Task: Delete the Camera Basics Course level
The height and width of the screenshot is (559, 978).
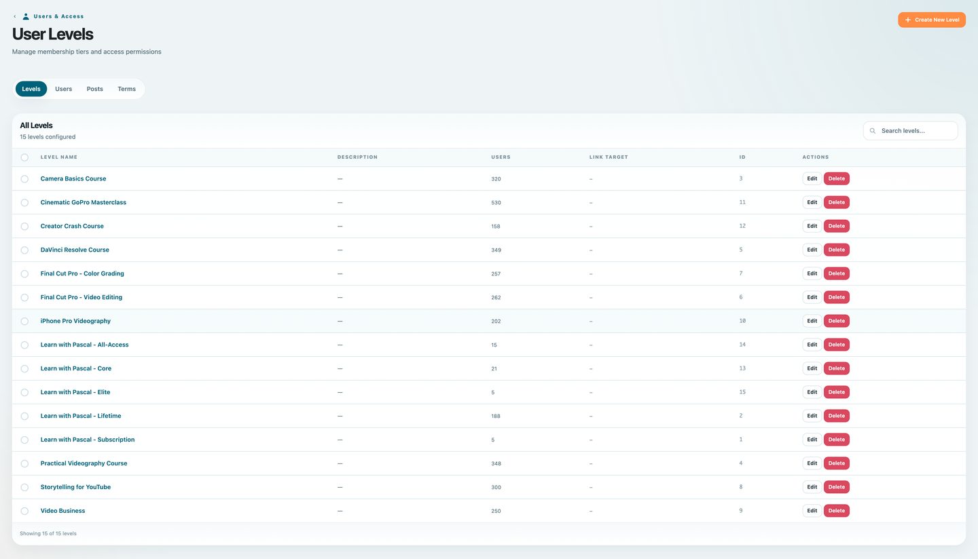Action: (837, 178)
